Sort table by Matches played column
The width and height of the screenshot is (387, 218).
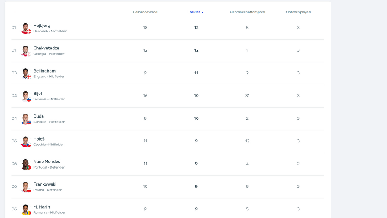298,12
